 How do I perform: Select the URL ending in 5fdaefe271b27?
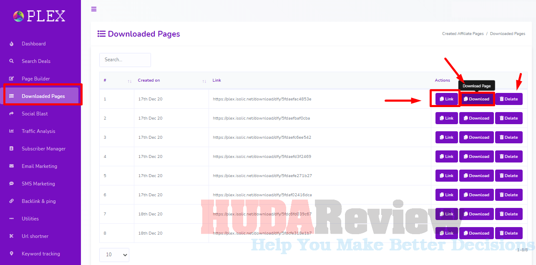[x=262, y=176]
